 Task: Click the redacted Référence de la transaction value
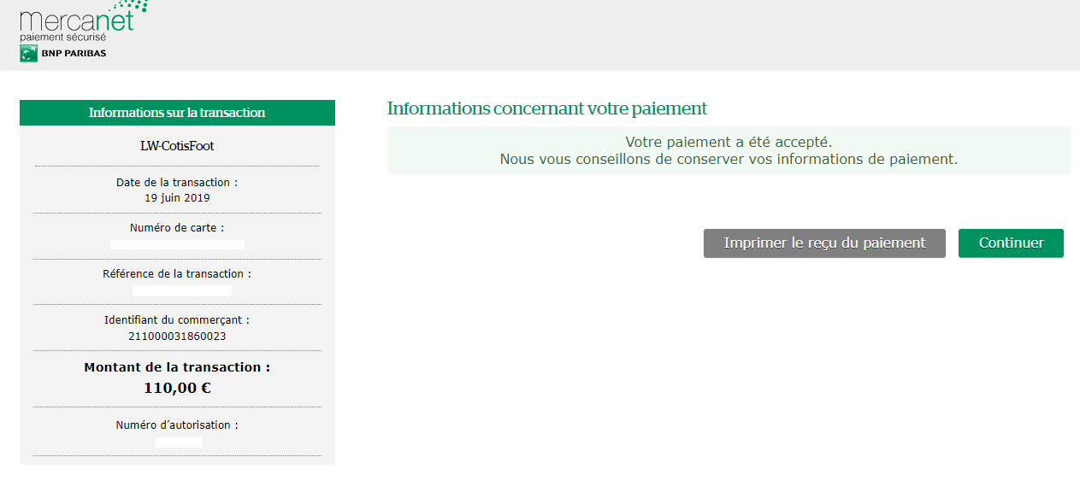[181, 290]
